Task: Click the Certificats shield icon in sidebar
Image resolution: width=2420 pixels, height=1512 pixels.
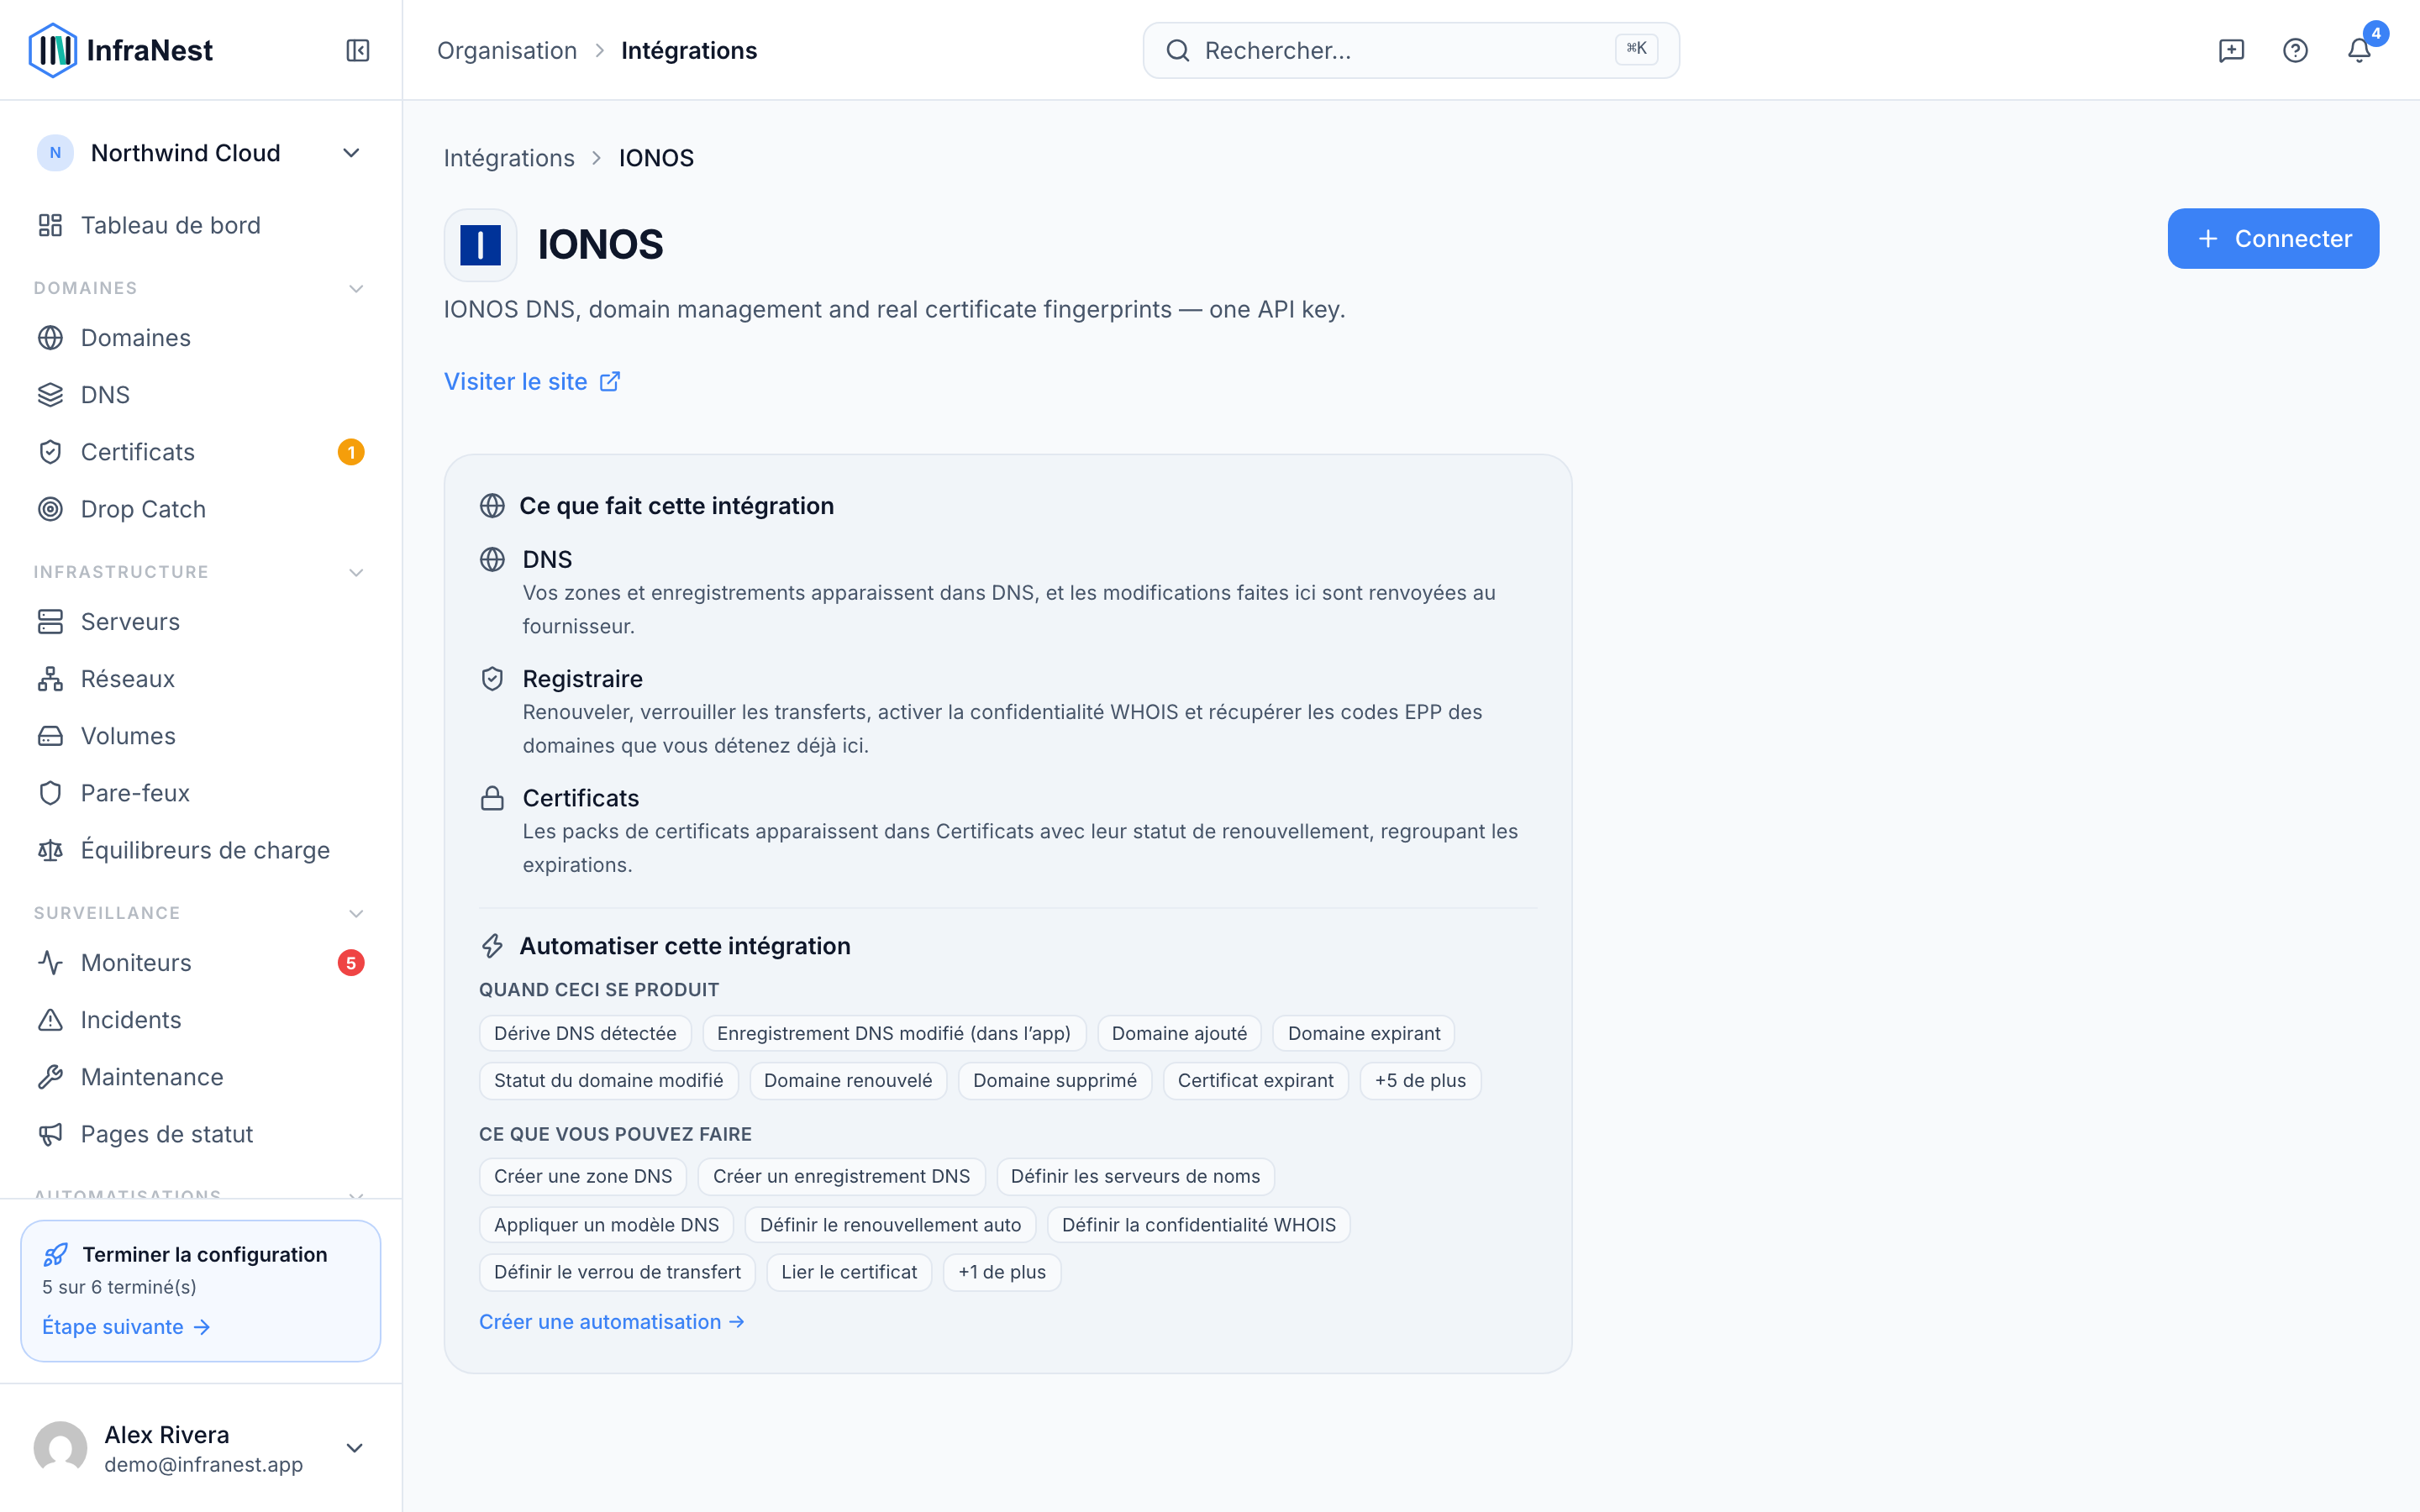Action: 50,452
